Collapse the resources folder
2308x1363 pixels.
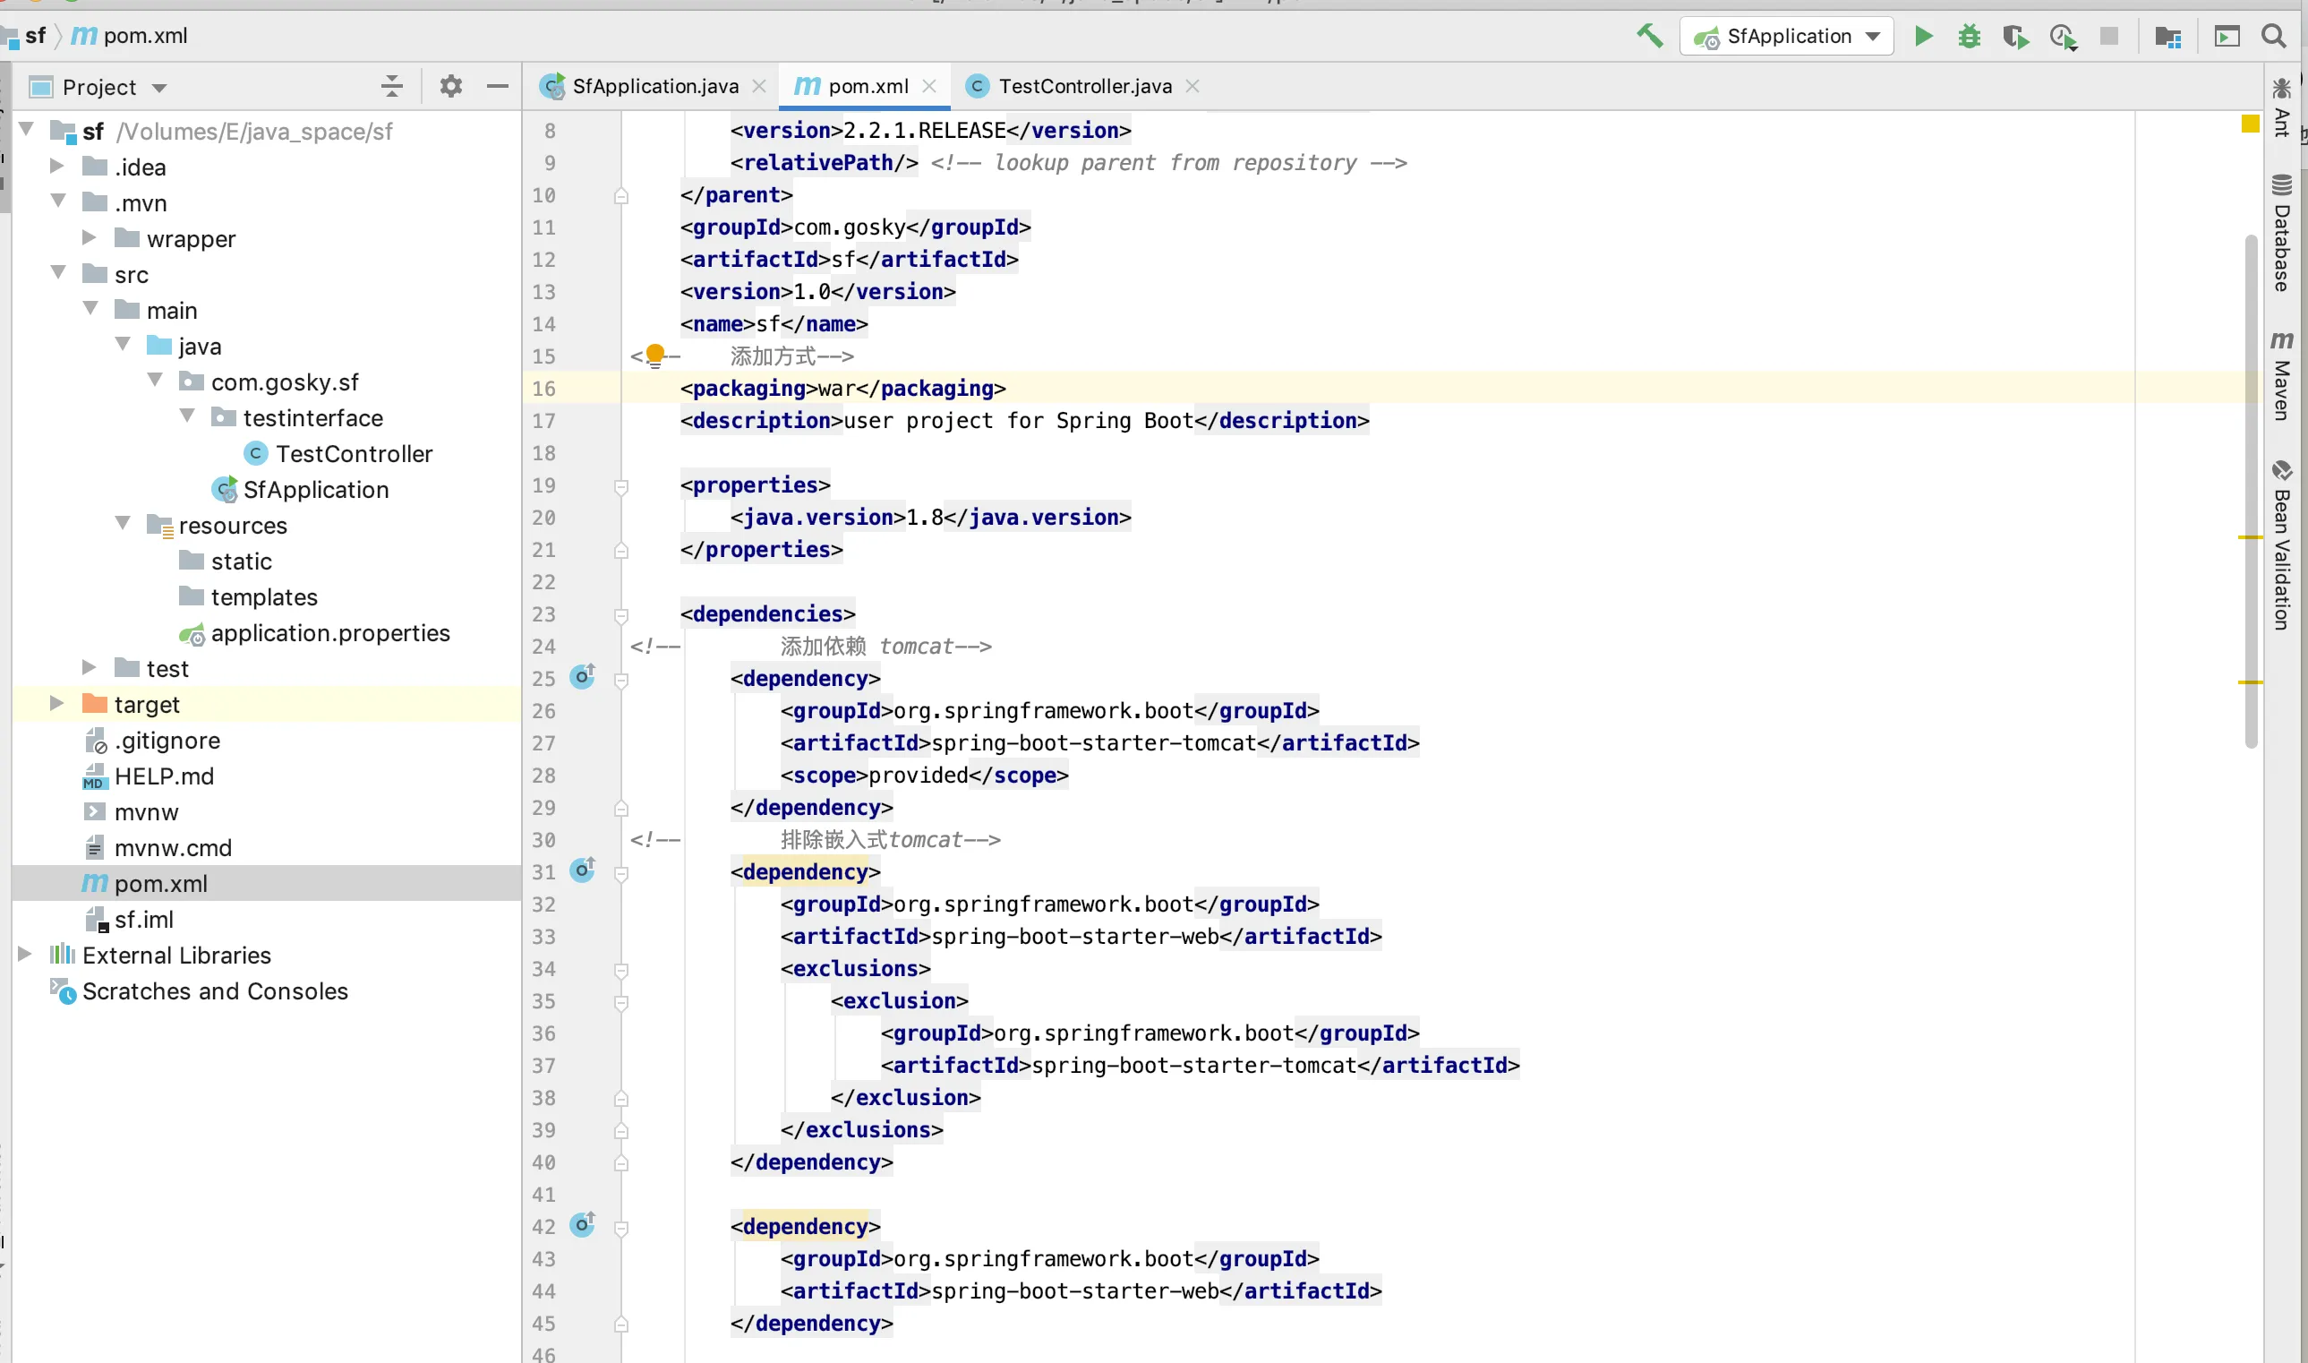(122, 524)
